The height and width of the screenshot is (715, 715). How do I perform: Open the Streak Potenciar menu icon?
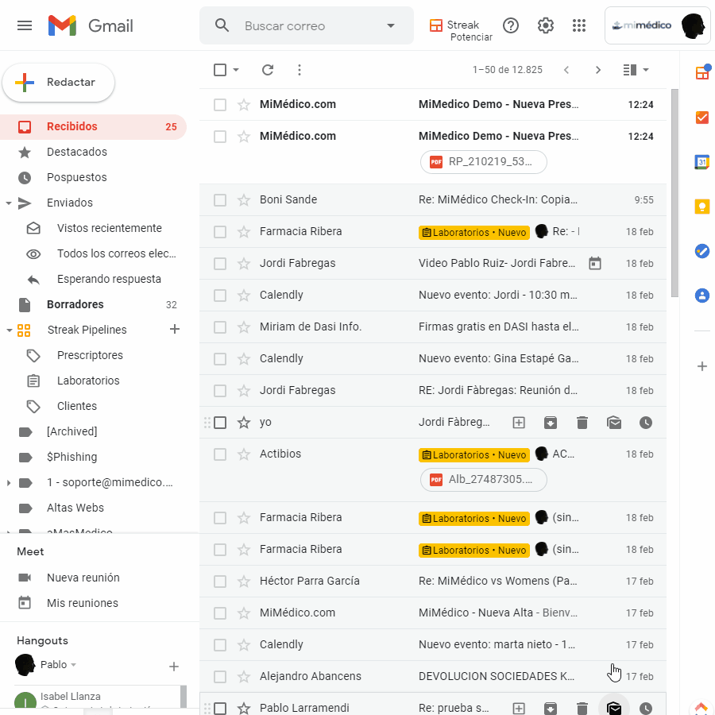pos(435,25)
